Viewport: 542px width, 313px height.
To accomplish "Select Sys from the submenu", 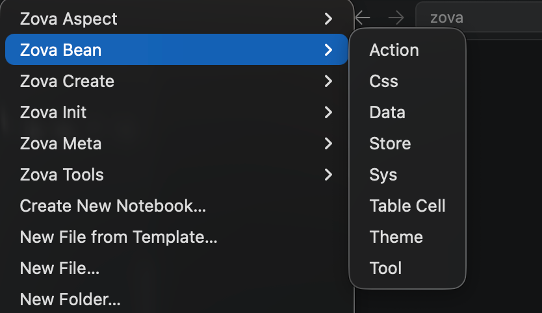I will click(x=383, y=175).
